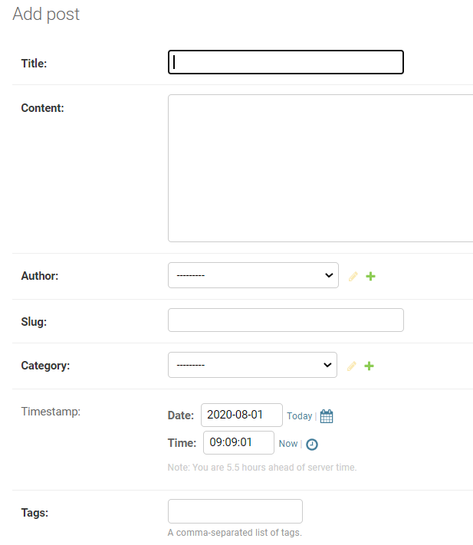
Task: Select the Time field showing 09:09:01
Action: (x=238, y=442)
